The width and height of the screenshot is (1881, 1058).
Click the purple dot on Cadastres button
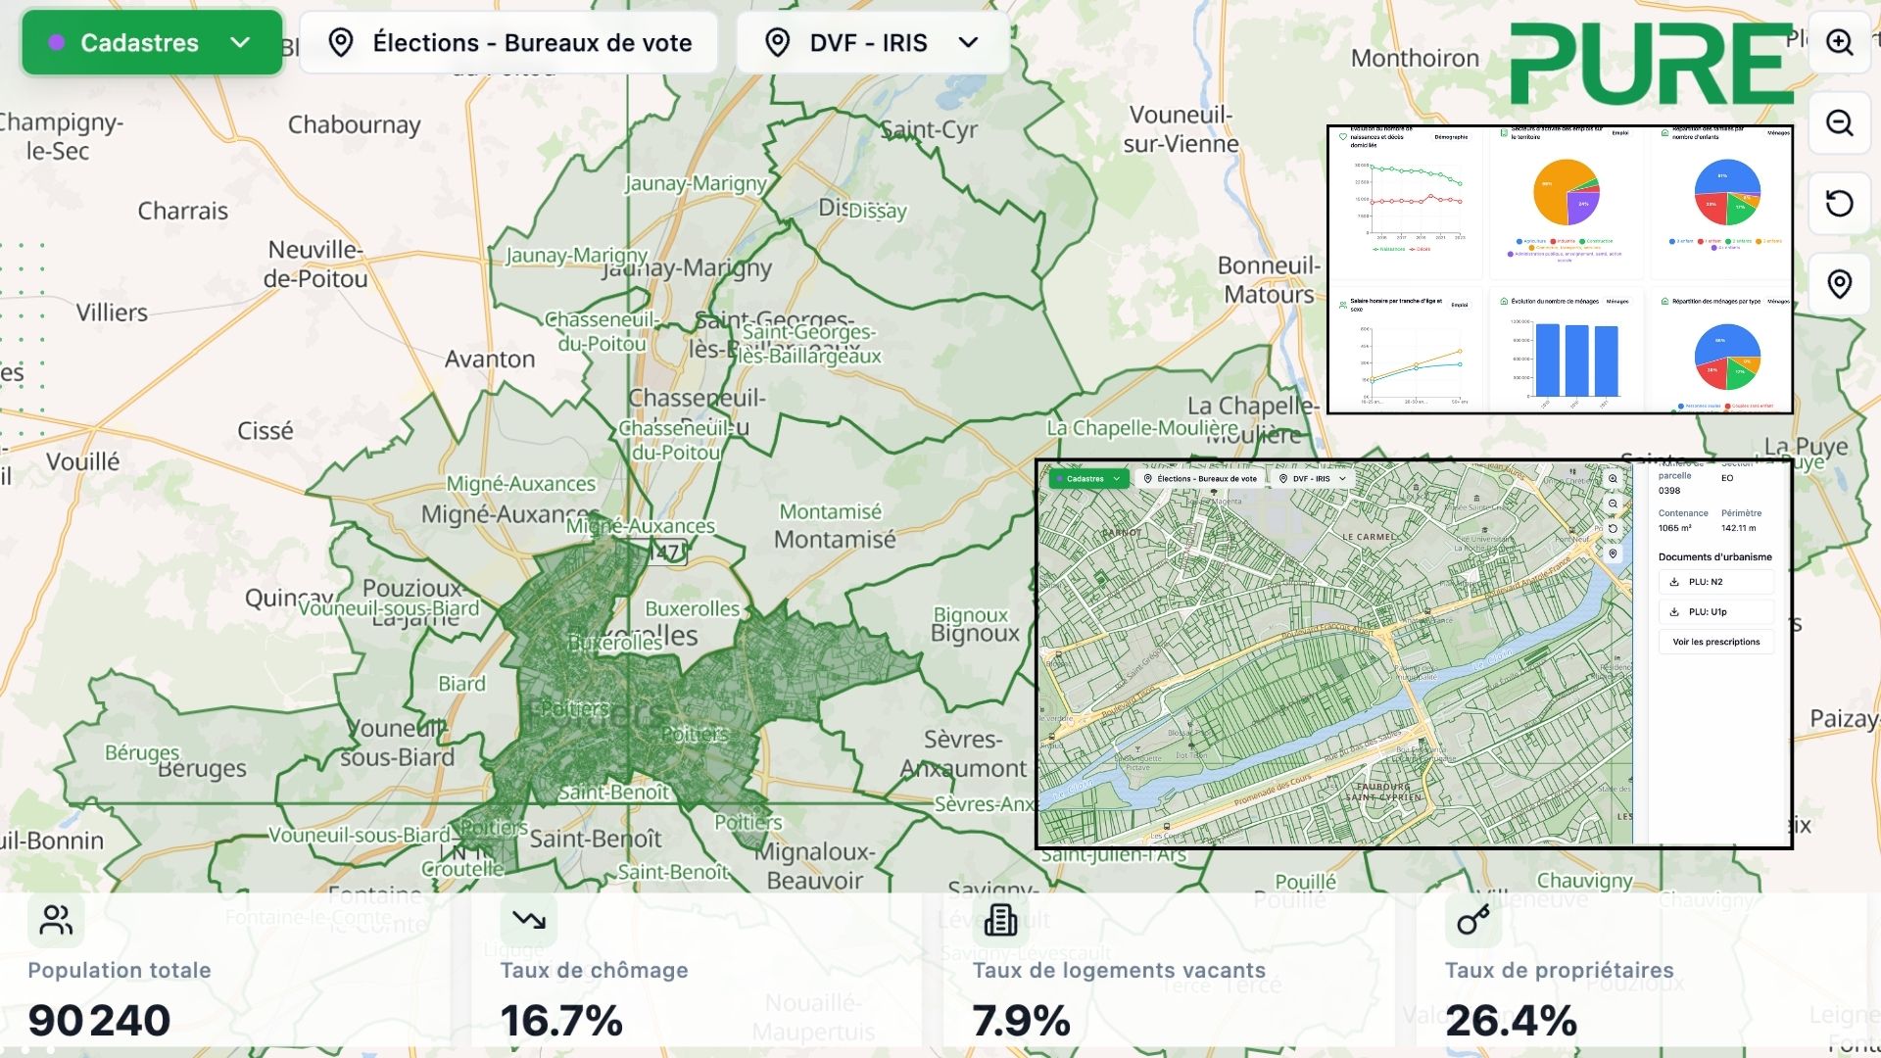pyautogui.click(x=57, y=43)
